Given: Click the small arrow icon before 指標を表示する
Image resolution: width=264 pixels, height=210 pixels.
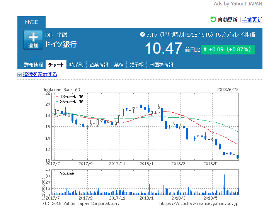Looking at the screenshot, I should coord(19,75).
